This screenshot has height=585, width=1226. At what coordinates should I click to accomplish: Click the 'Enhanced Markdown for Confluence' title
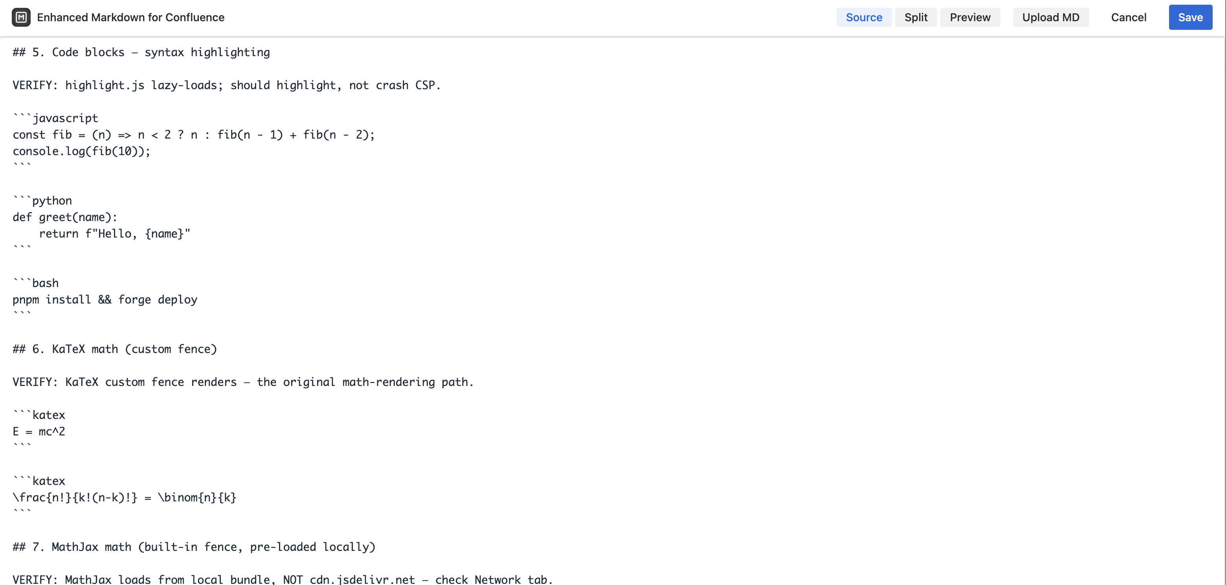coord(130,17)
